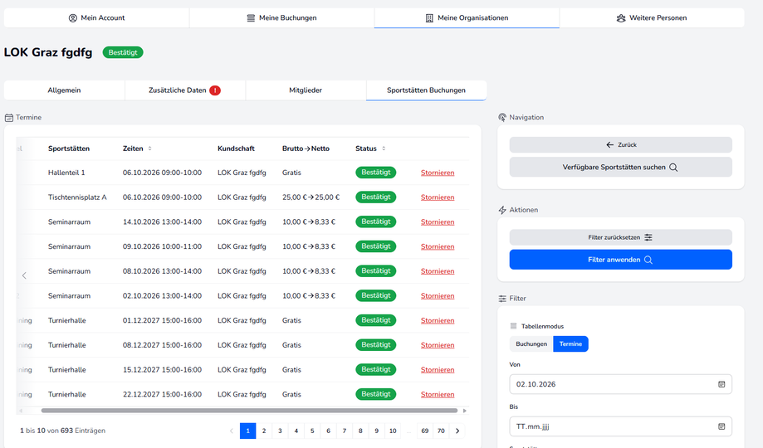This screenshot has height=448, width=763.
Task: Click the left chevron at table edge
Action: tap(24, 275)
